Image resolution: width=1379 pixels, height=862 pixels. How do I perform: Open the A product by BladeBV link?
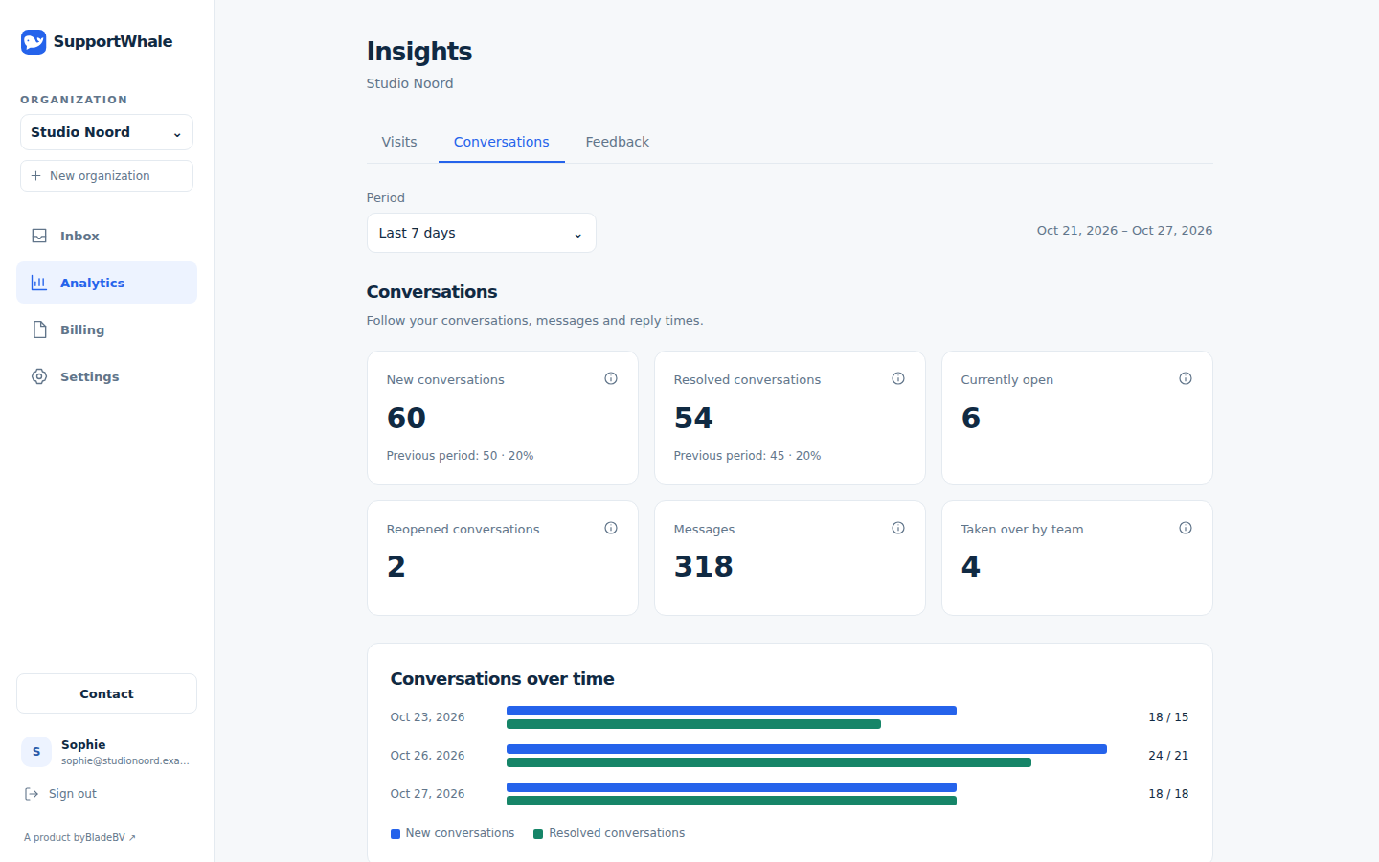point(80,837)
